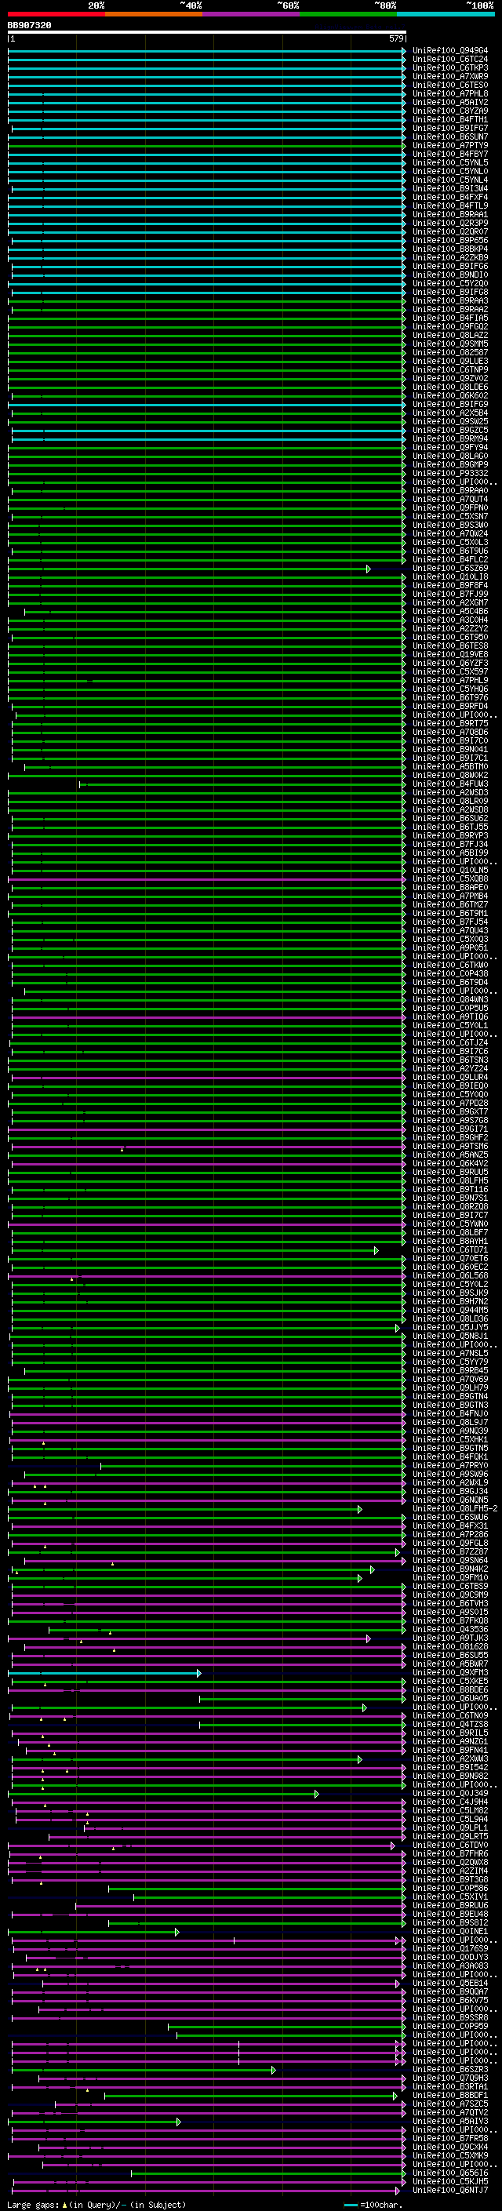Open hit UniRef100_A7P286
This screenshot has width=502, height=2211.
[450, 1534]
